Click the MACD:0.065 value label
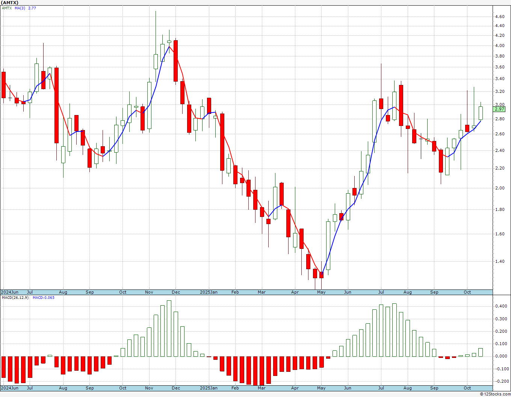Image resolution: width=511 pixels, height=397 pixels. (x=44, y=298)
